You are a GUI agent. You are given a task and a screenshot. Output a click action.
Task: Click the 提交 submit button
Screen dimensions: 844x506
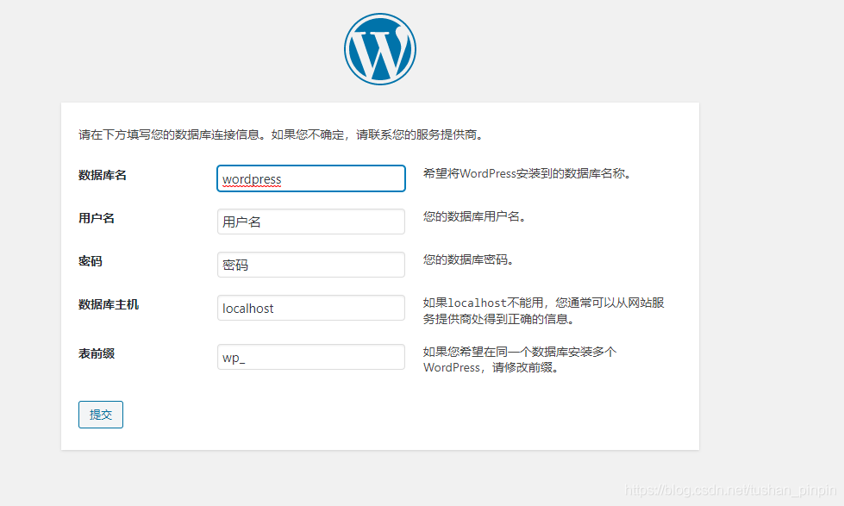[x=100, y=415]
